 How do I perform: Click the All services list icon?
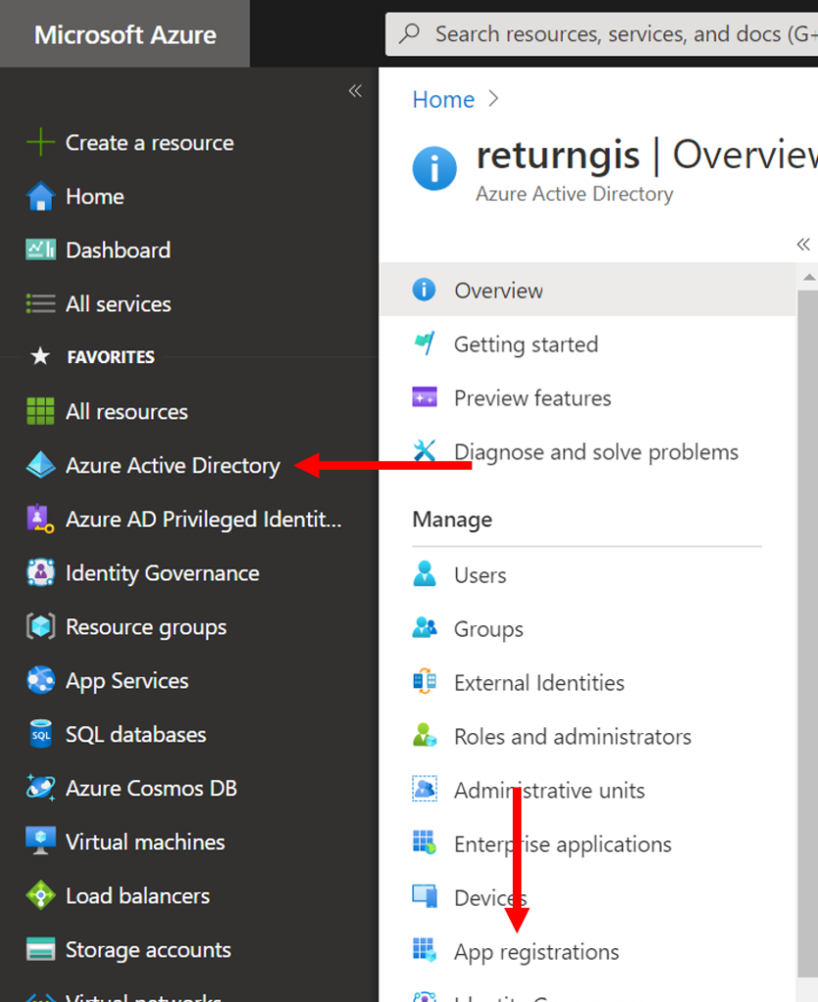click(x=40, y=303)
